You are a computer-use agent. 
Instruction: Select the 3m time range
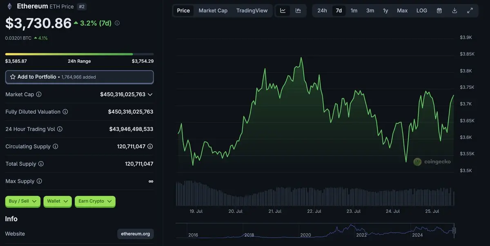click(370, 11)
